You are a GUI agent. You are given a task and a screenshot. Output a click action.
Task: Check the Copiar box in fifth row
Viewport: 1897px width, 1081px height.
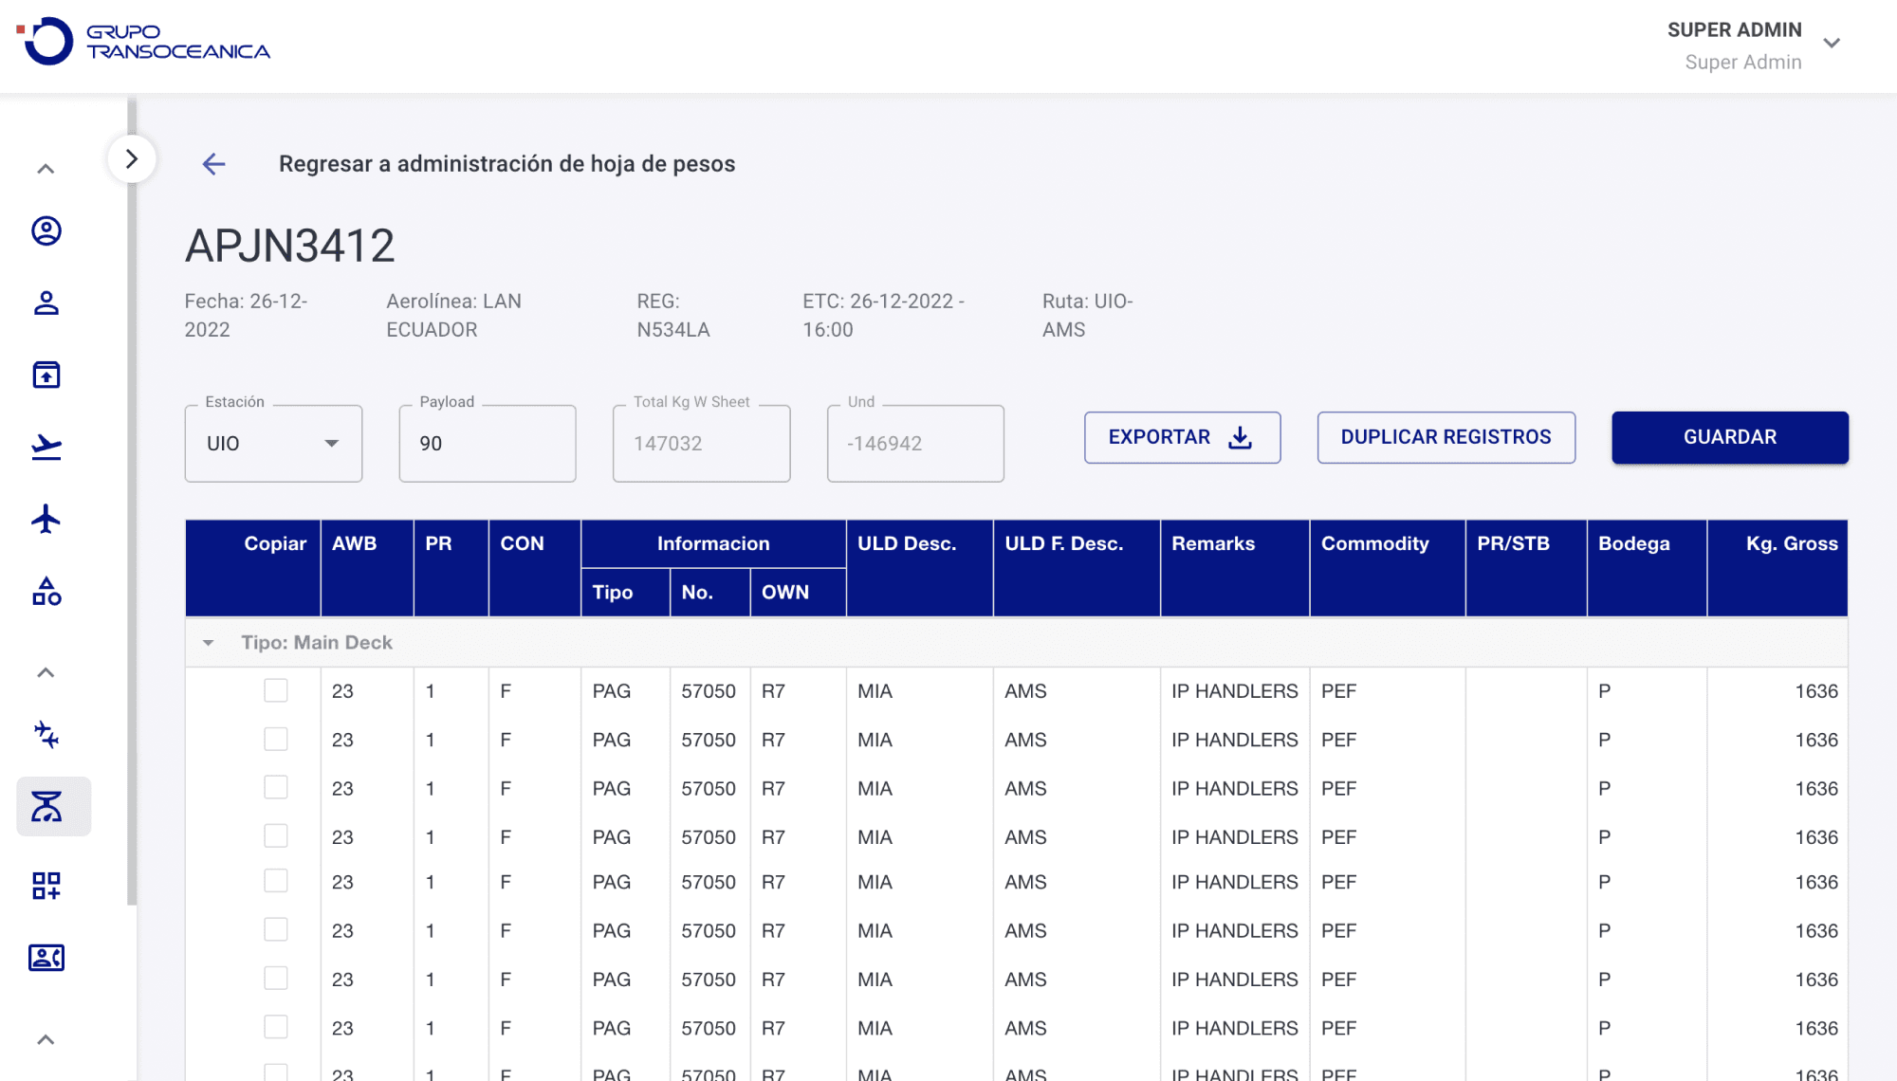coord(276,881)
